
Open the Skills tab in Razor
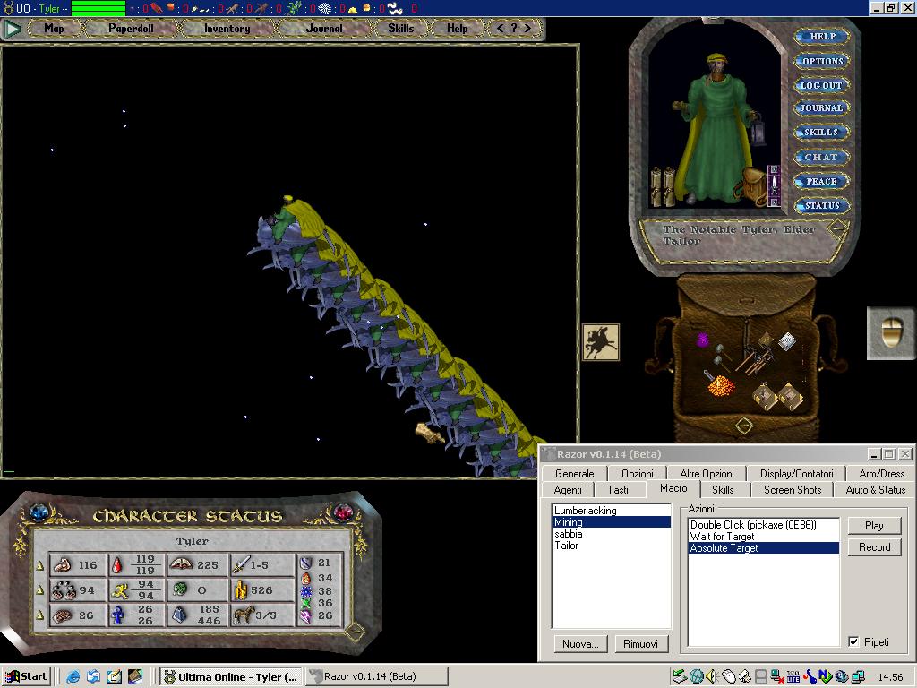coord(723,490)
